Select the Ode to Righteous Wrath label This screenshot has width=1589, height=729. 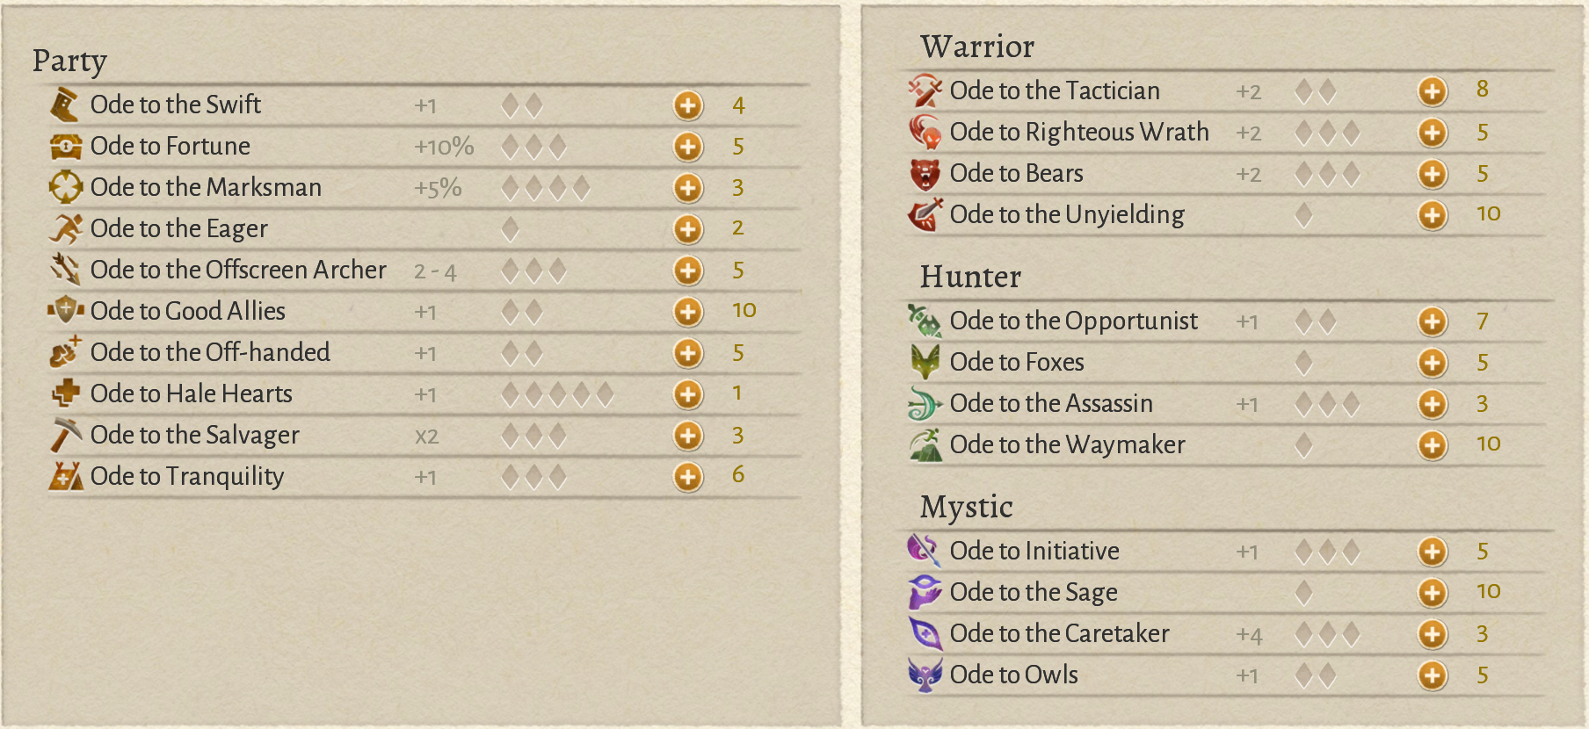[x=1079, y=132]
